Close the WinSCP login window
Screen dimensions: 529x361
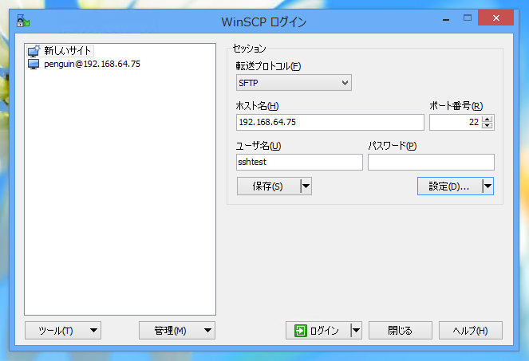coord(496,18)
